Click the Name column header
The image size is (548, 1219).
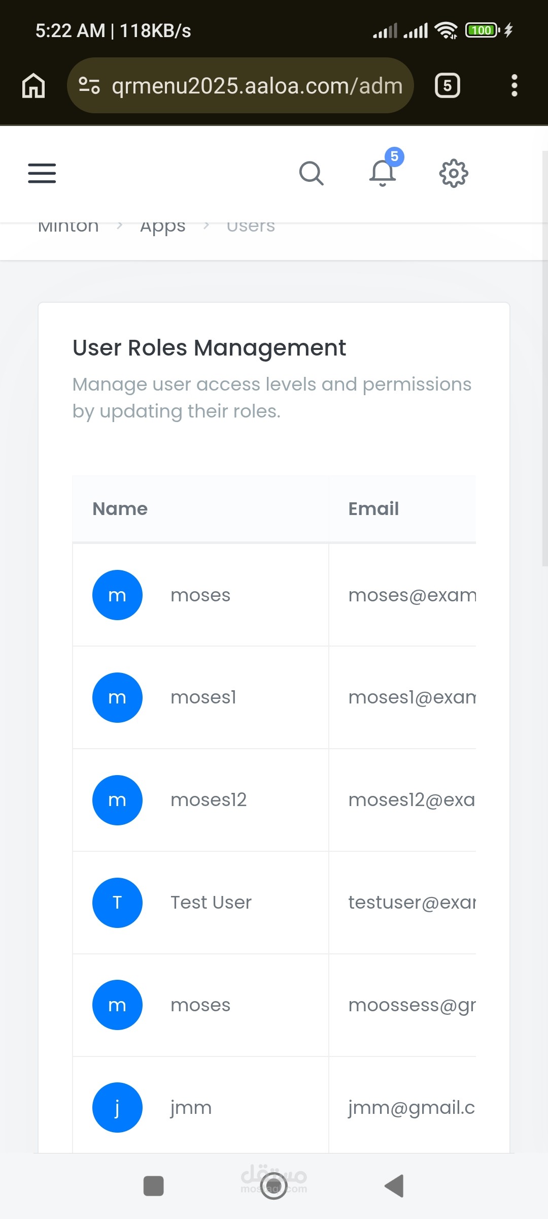[120, 508]
